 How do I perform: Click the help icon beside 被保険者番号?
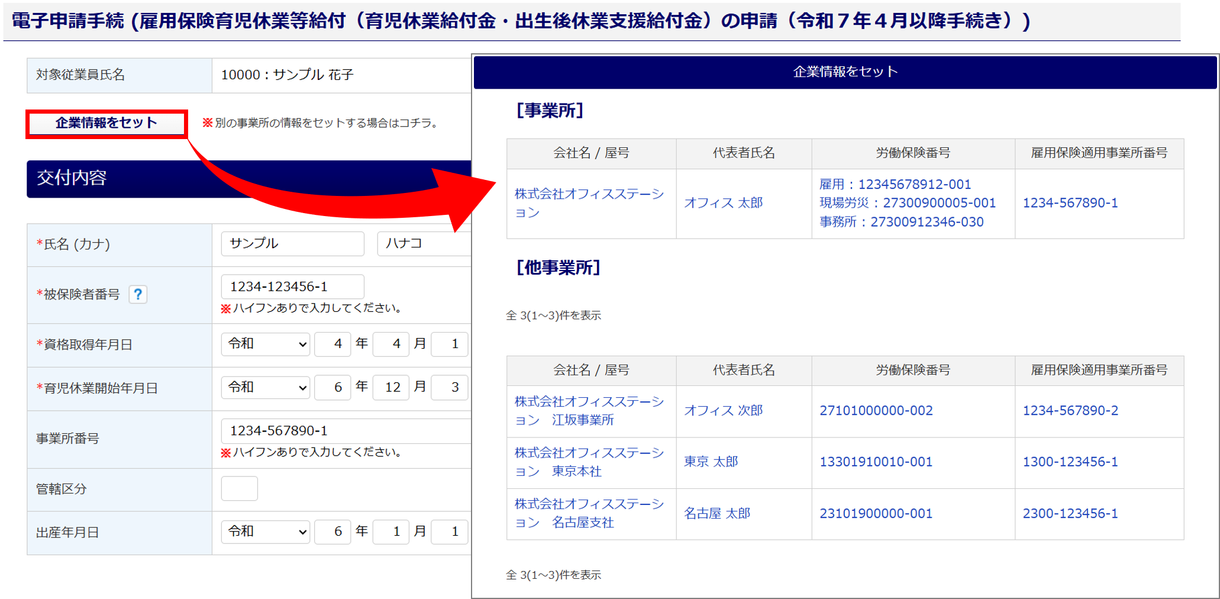tap(138, 294)
